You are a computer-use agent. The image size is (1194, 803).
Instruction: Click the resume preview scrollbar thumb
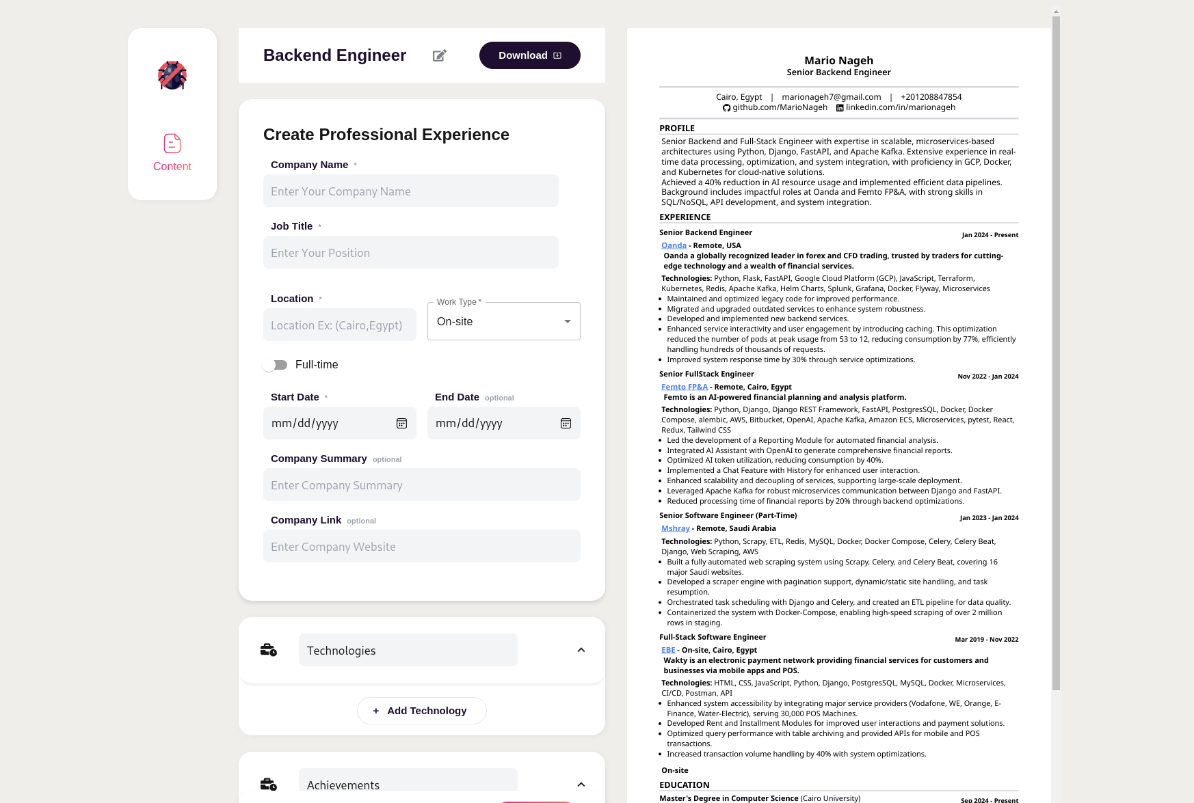(x=1056, y=353)
